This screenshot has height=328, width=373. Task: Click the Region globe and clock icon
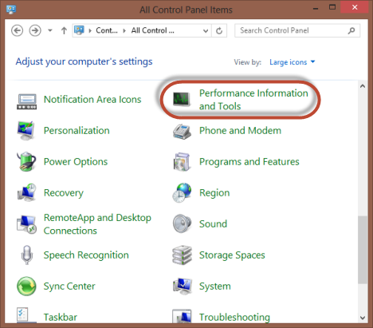tap(182, 192)
